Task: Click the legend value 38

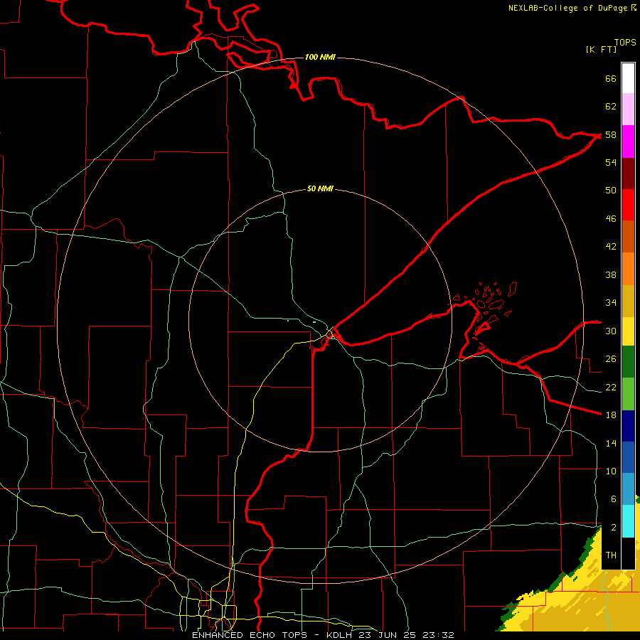Action: pos(611,274)
